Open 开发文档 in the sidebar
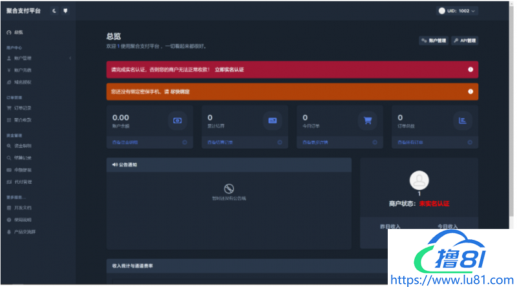Viewport: 517px width, 287px height. click(22, 208)
